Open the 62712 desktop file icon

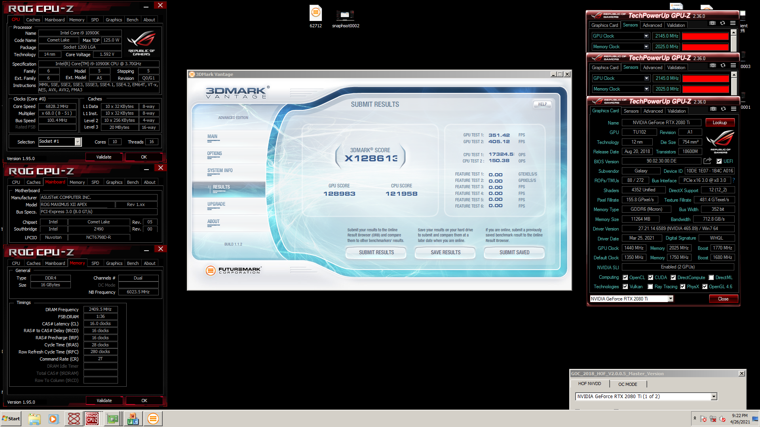click(x=315, y=17)
